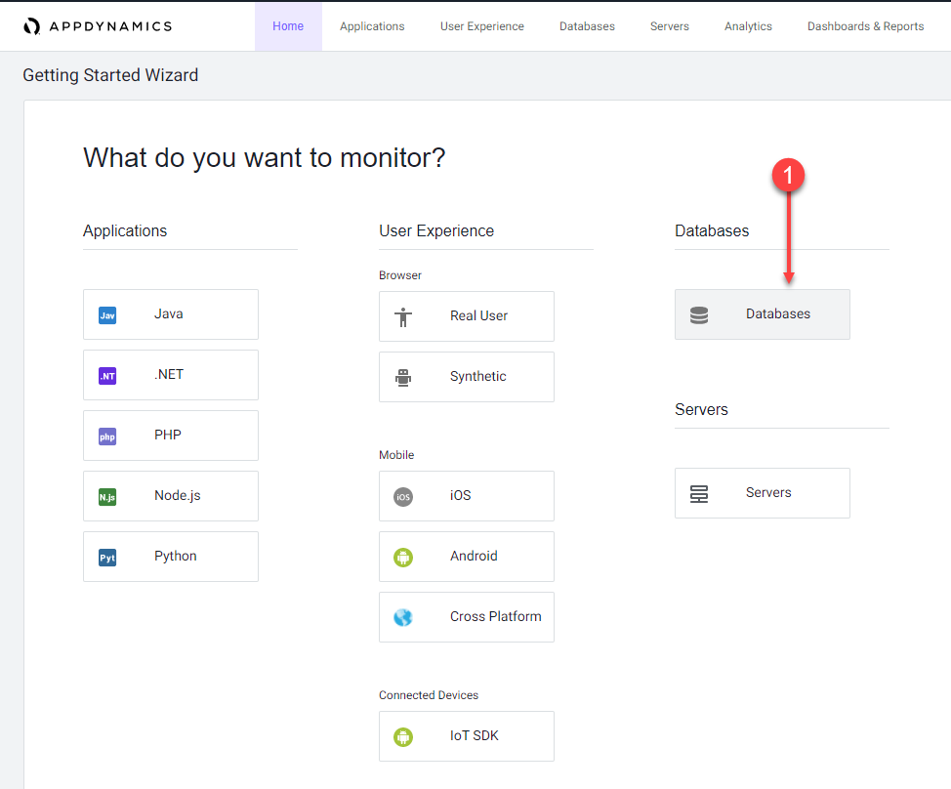Click the Android robot icon
The width and height of the screenshot is (951, 789).
403,558
